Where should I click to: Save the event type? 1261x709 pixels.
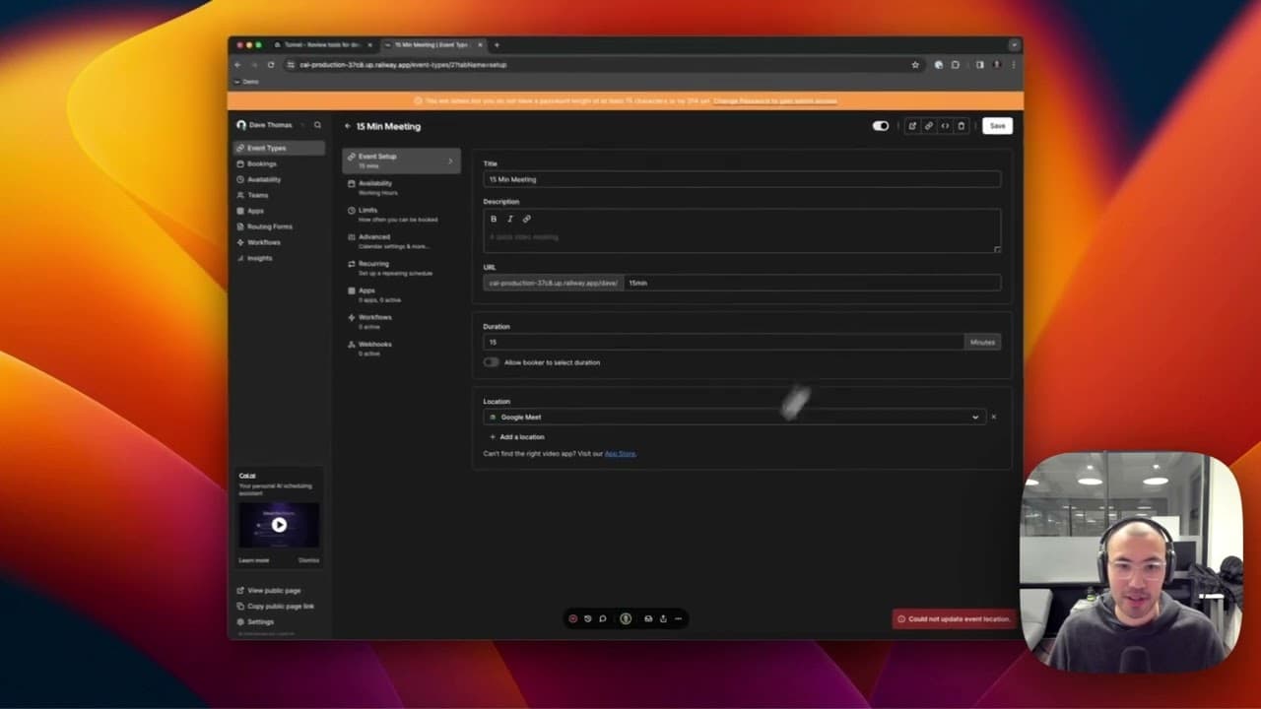pos(997,126)
